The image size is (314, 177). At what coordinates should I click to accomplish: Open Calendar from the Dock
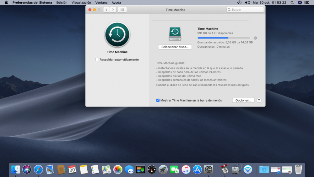point(72,169)
